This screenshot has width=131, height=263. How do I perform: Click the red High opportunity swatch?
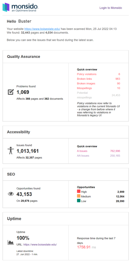pyautogui.click(x=79, y=191)
